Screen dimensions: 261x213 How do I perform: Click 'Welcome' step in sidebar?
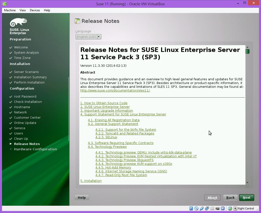pyautogui.click(x=21, y=47)
